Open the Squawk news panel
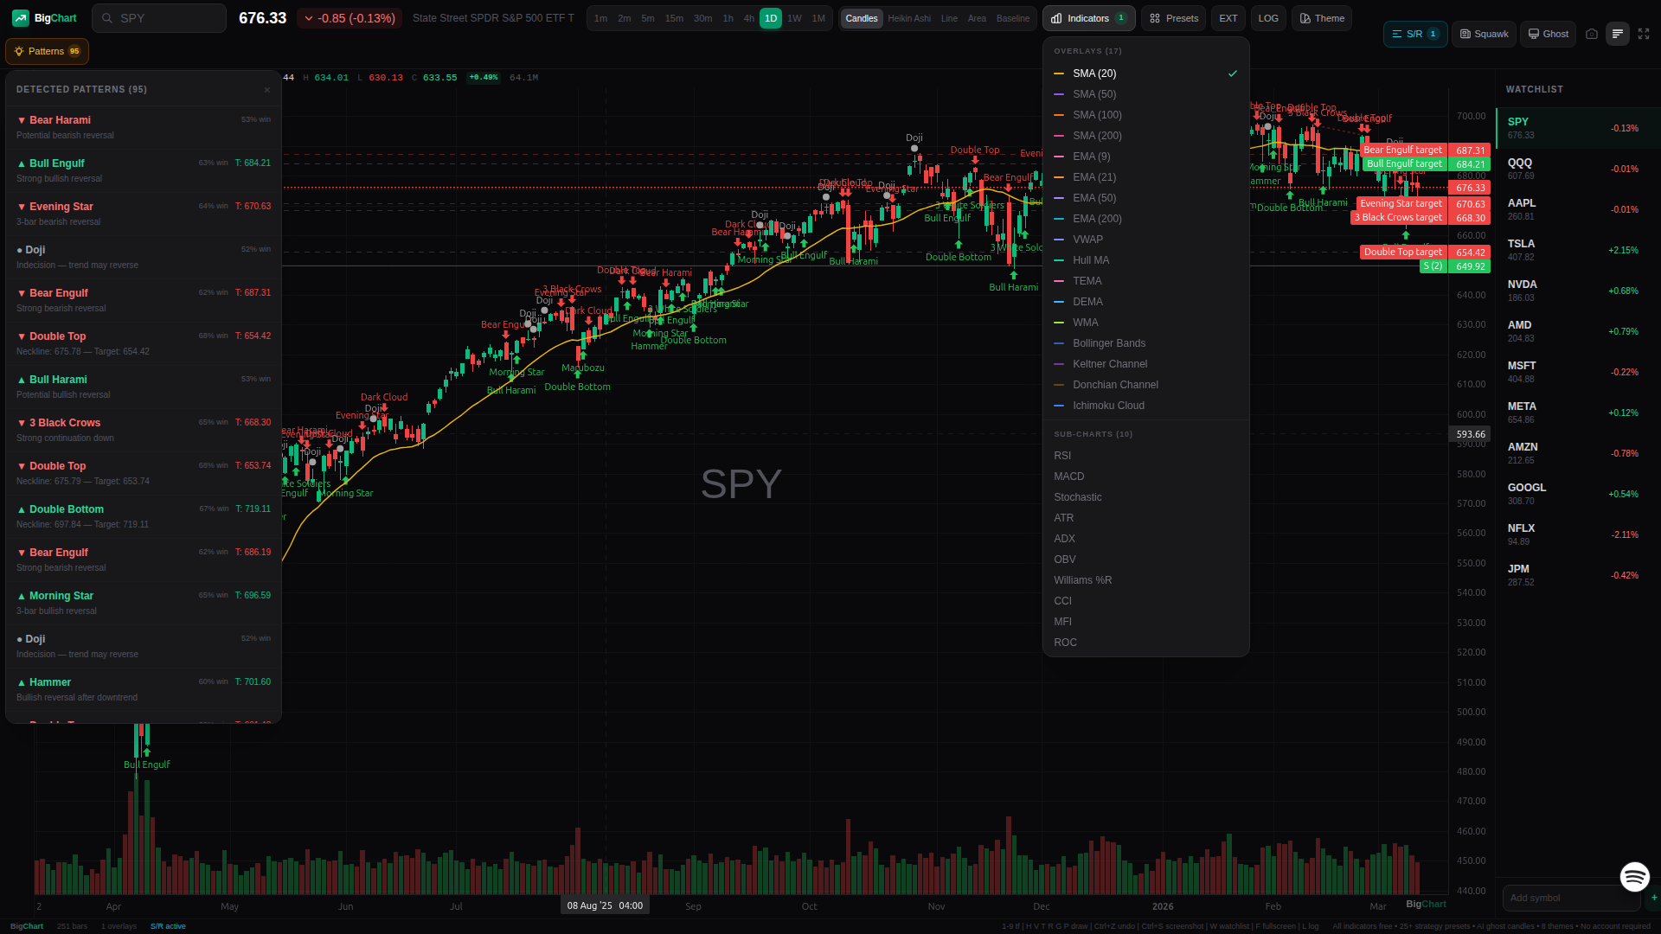Viewport: 1661px width, 934px height. 1484,34
